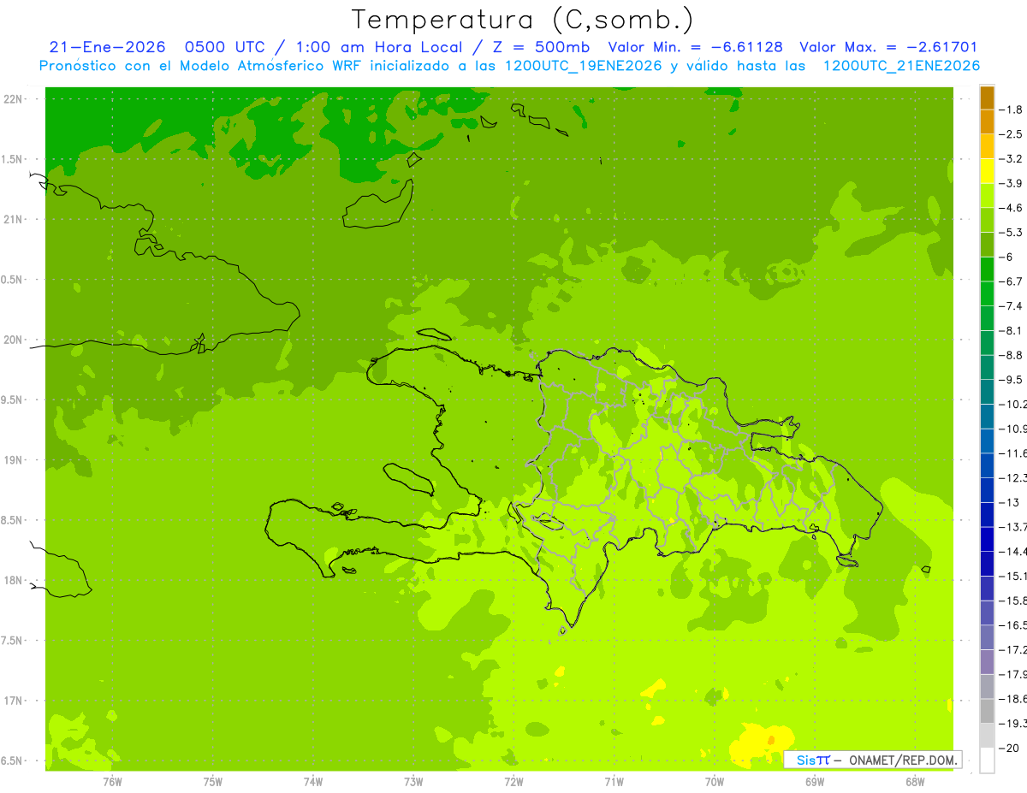Click 'Modelo Atmosferico WRF' in the subtitle
The image size is (1027, 793).
[269, 66]
